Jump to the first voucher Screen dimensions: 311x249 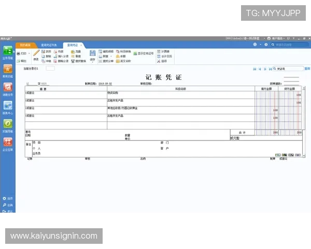click(255, 69)
